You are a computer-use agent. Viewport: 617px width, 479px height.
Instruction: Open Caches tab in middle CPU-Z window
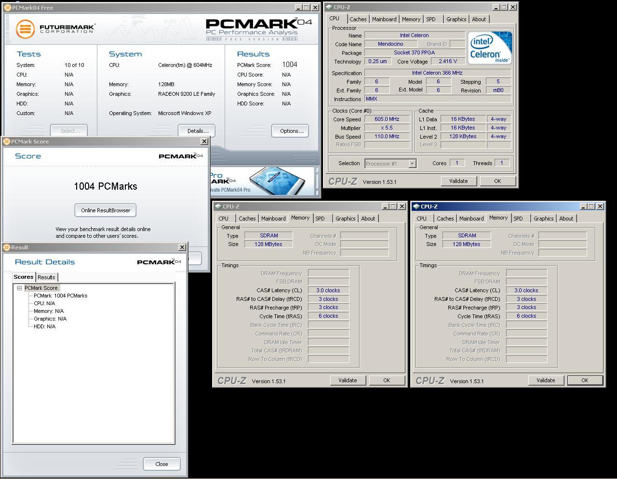[x=247, y=219]
